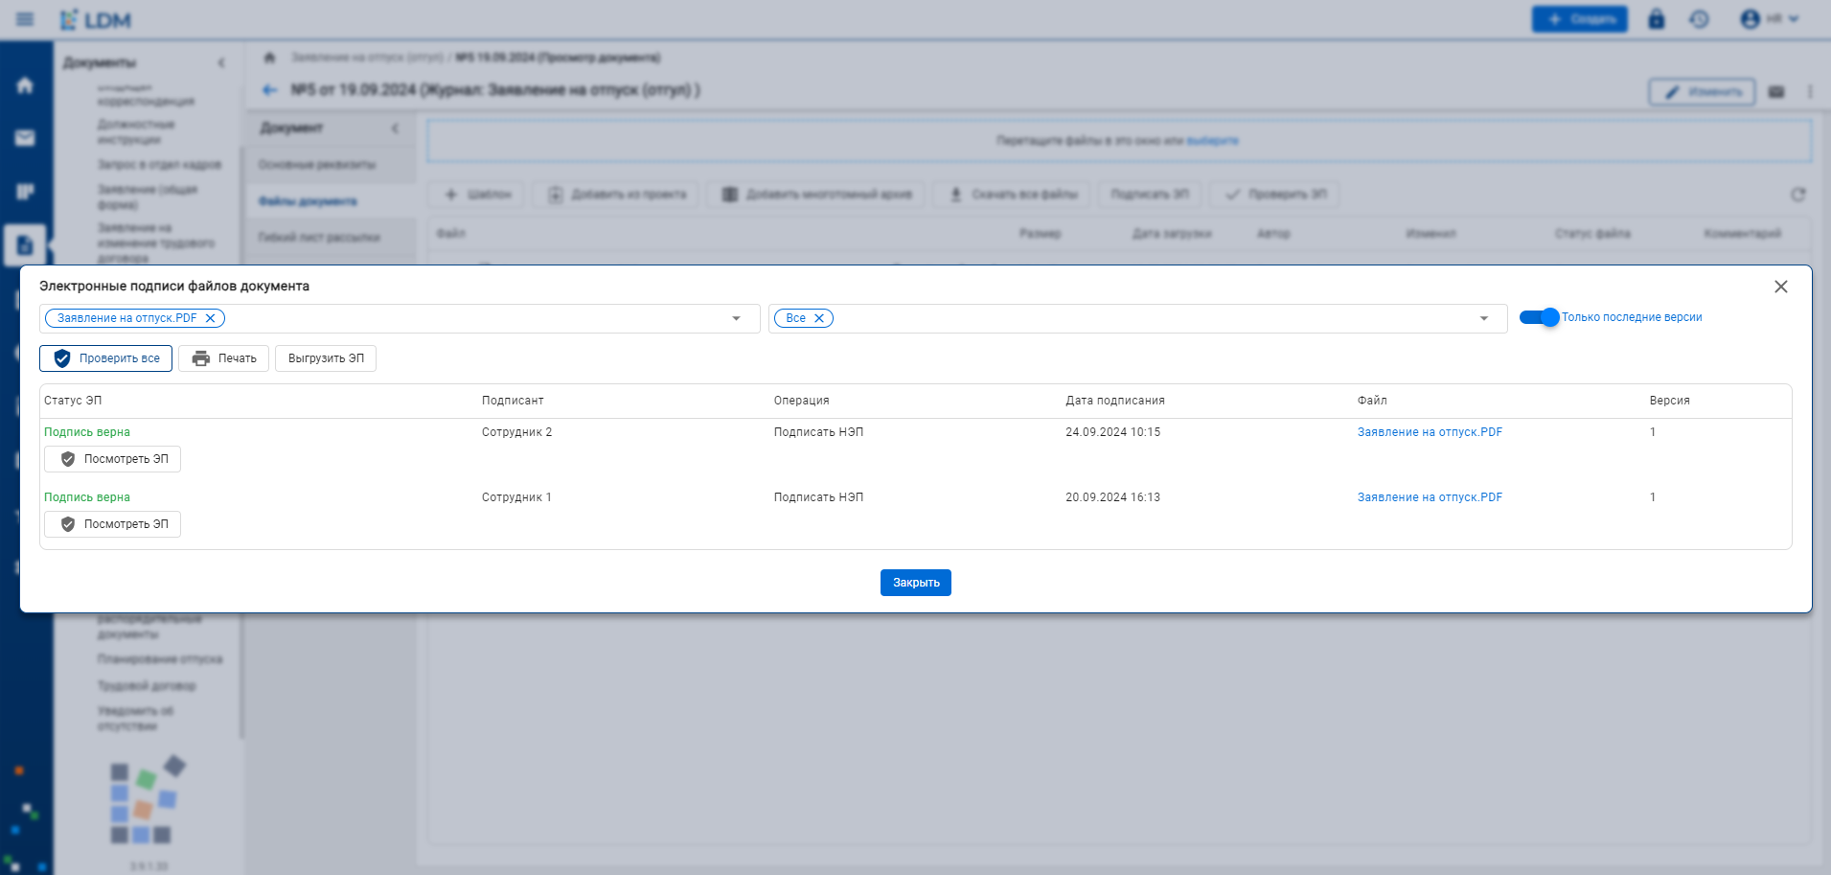Close the signatures dialog with the X icon
Screen dimensions: 1831x875
click(x=1780, y=287)
